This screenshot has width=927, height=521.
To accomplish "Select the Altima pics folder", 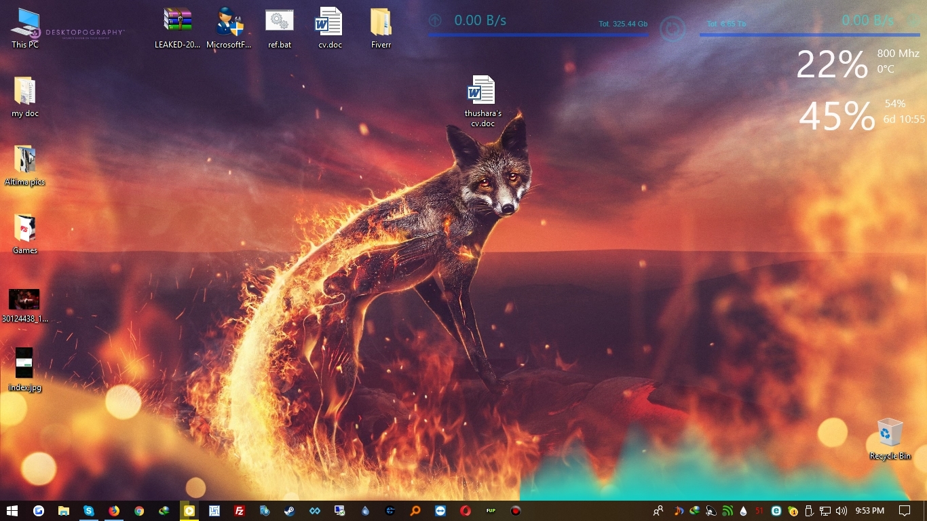I will tap(25, 166).
